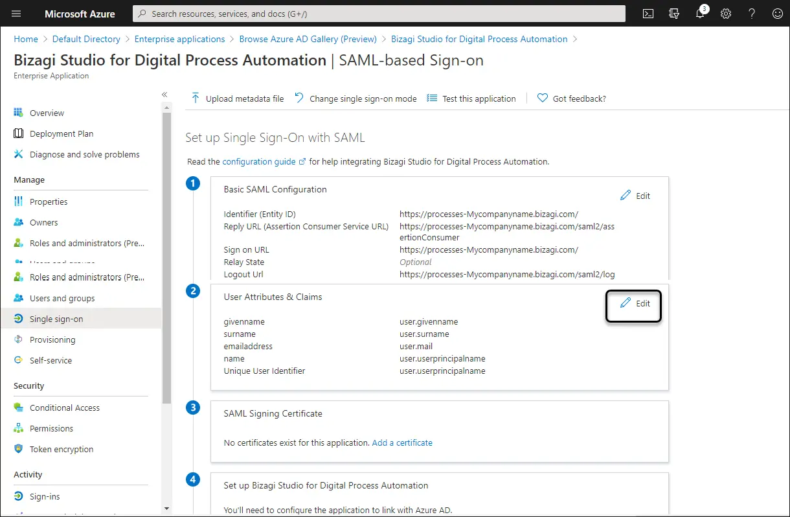
Task: Click Upload metadata file
Action: (237, 98)
